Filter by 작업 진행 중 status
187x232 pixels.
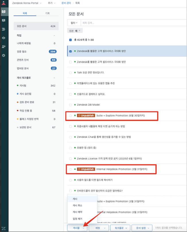(36, 111)
